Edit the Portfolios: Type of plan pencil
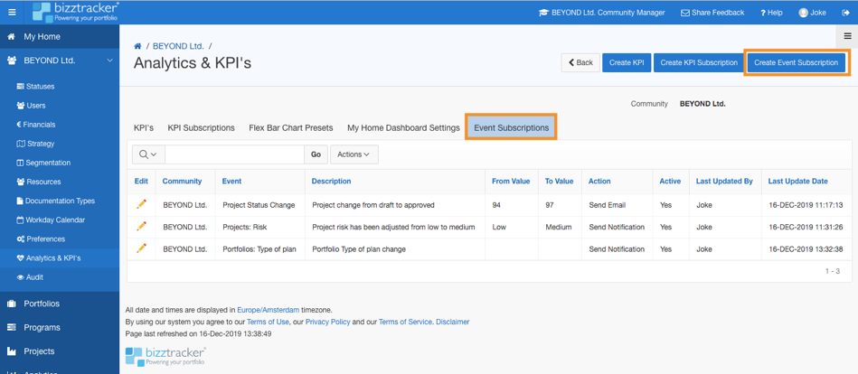 pyautogui.click(x=142, y=248)
